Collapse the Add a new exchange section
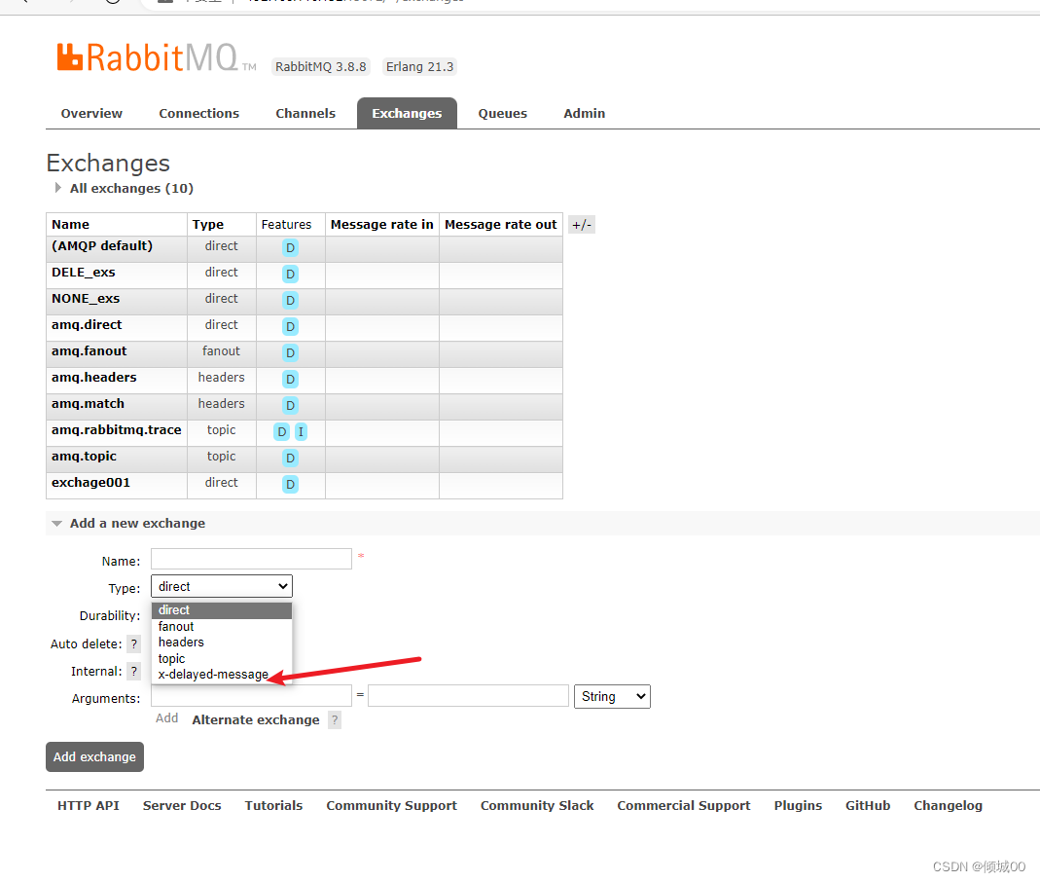 pos(129,524)
